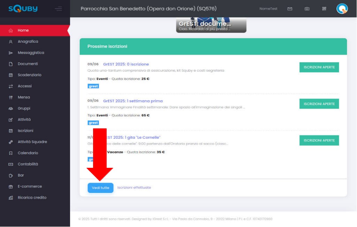Viewport: 357px width, 227px height.
Task: Click grest tag under 1 settimana prima
Action: (x=93, y=123)
